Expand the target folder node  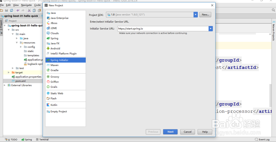[x=9, y=72]
